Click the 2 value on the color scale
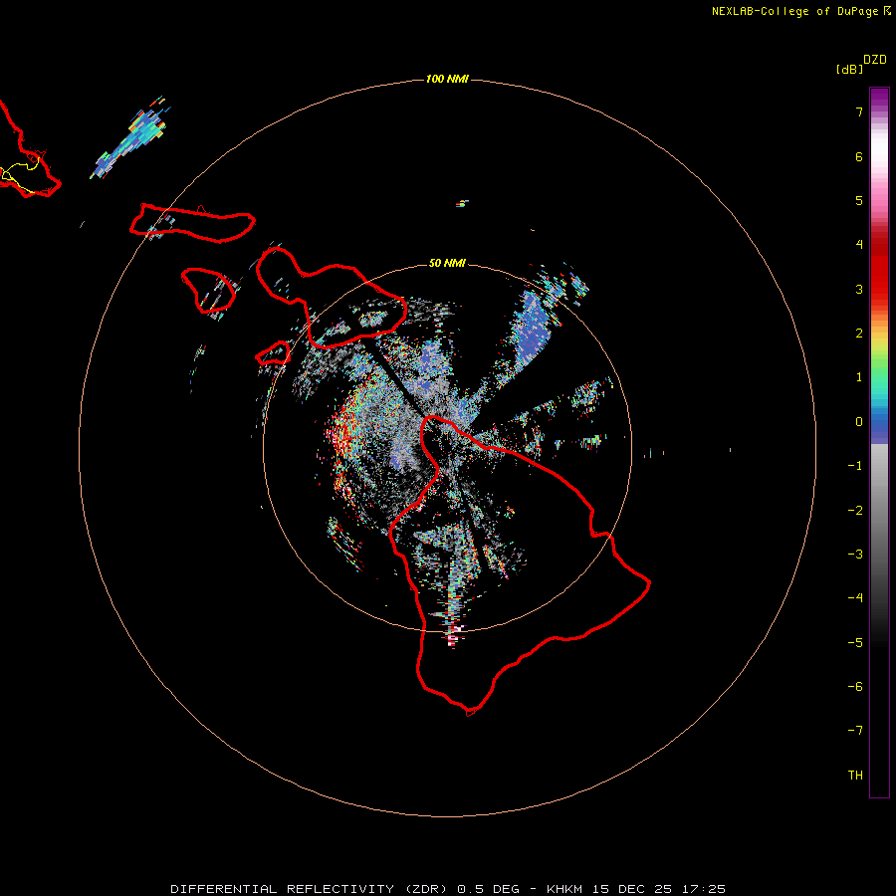896x896 pixels. [859, 334]
